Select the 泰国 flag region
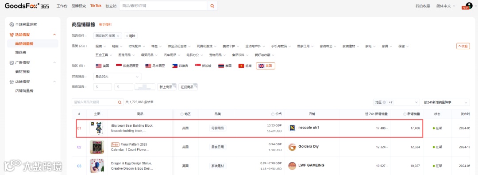This screenshot has width=478, height=175. (x=225, y=66)
